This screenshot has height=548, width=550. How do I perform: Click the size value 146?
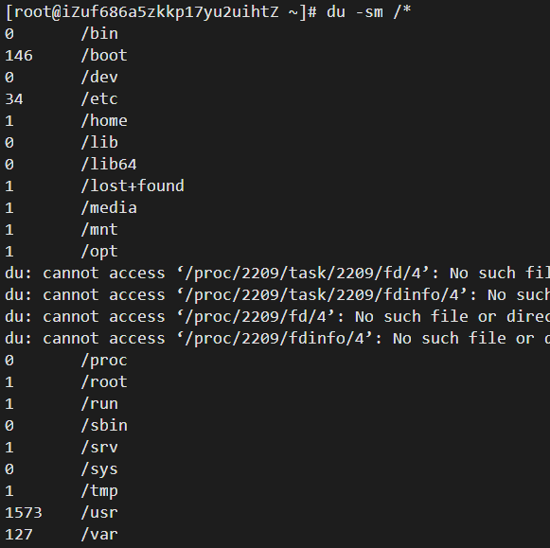click(x=19, y=56)
